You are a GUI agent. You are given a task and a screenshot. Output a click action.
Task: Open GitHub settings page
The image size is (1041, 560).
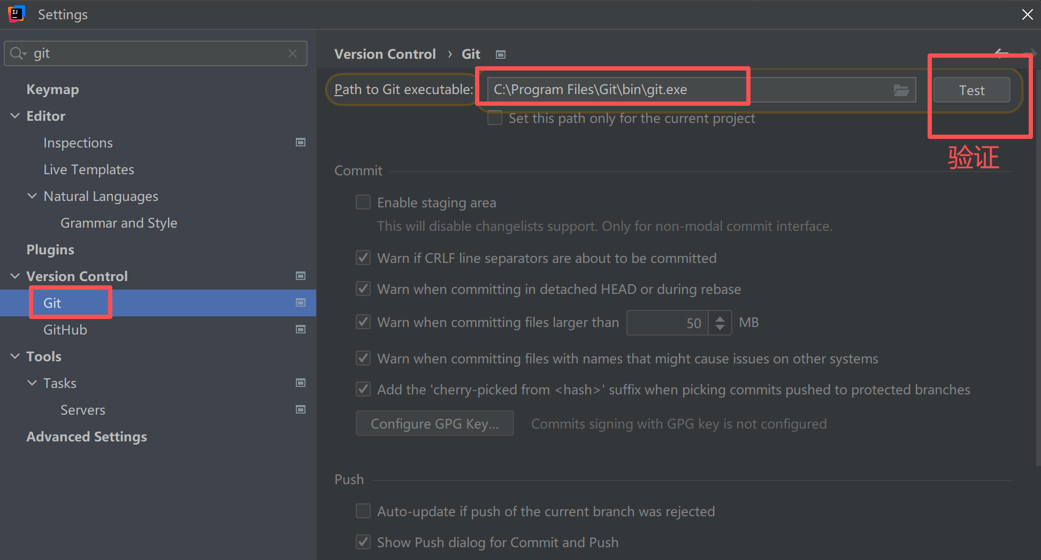tap(65, 330)
